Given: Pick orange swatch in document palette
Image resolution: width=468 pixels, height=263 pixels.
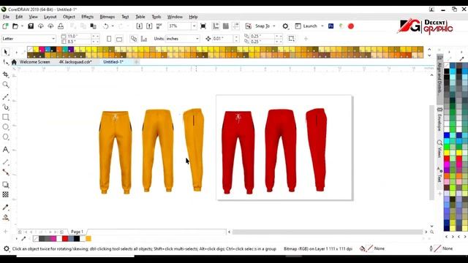Looking at the screenshot, I should (88, 239).
